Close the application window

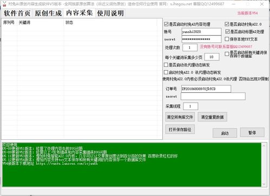262,4
